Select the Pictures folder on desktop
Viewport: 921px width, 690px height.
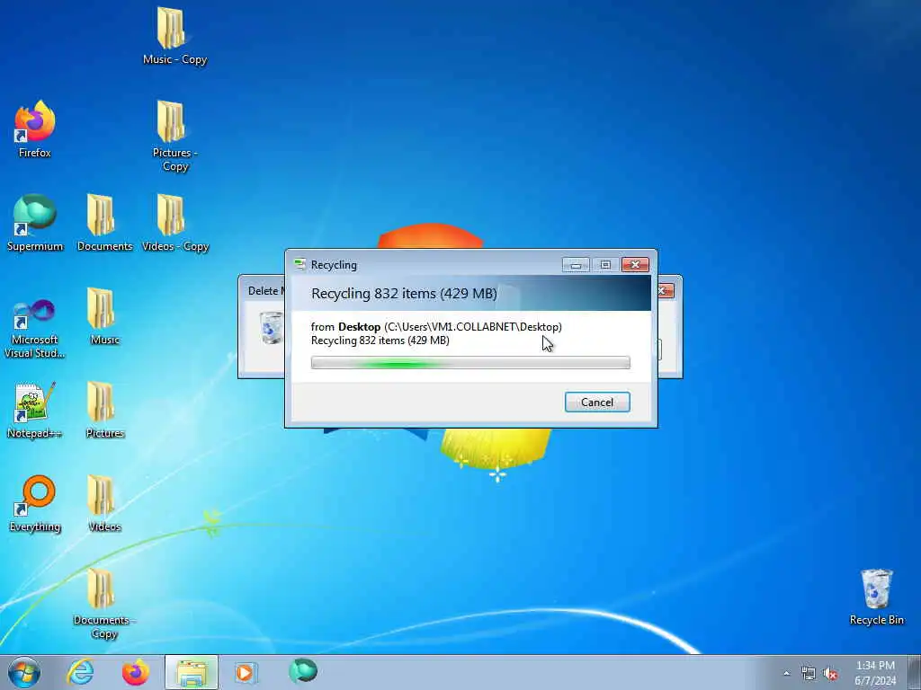coord(104,410)
